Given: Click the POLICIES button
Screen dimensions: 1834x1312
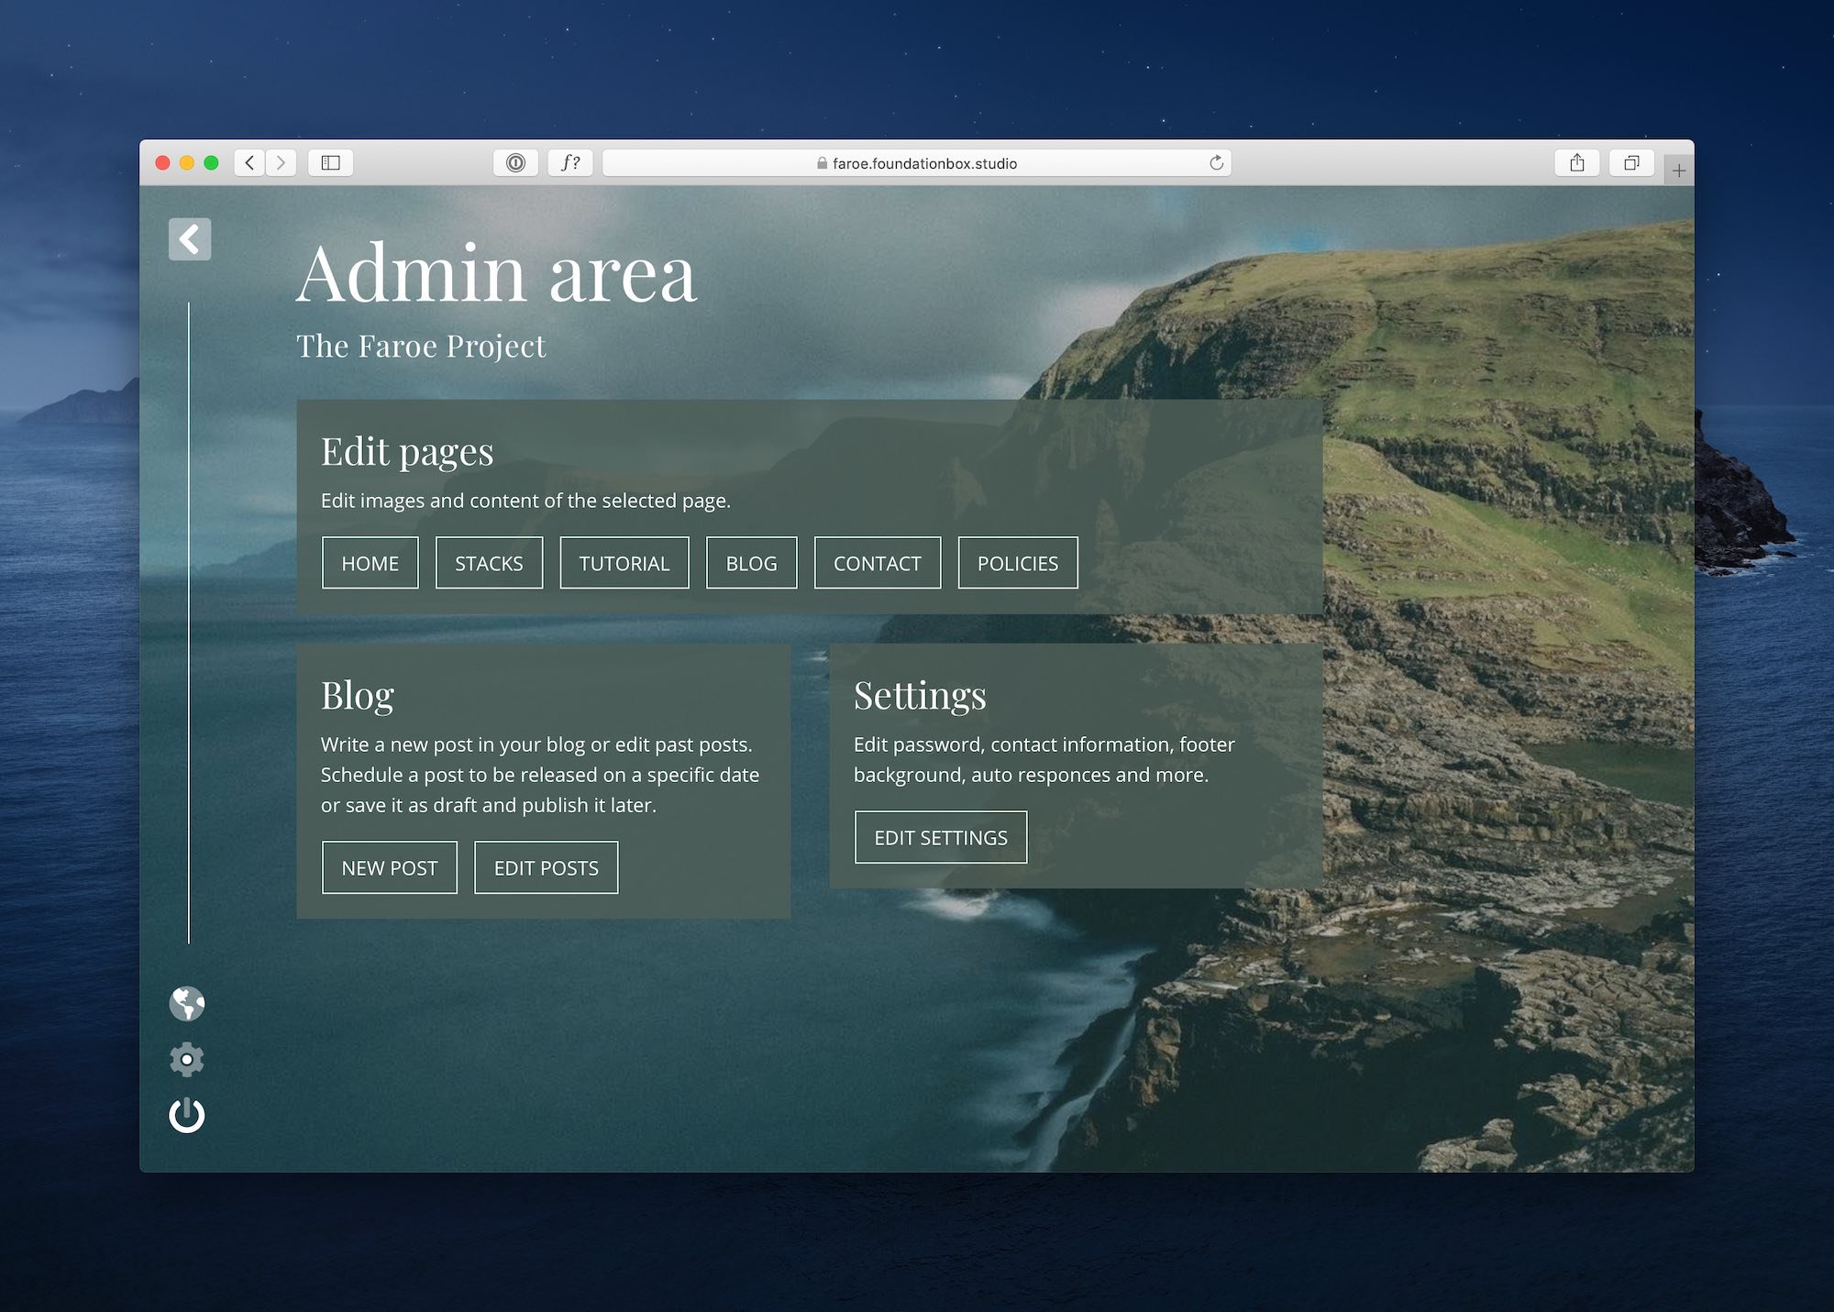Looking at the screenshot, I should (x=1018, y=563).
